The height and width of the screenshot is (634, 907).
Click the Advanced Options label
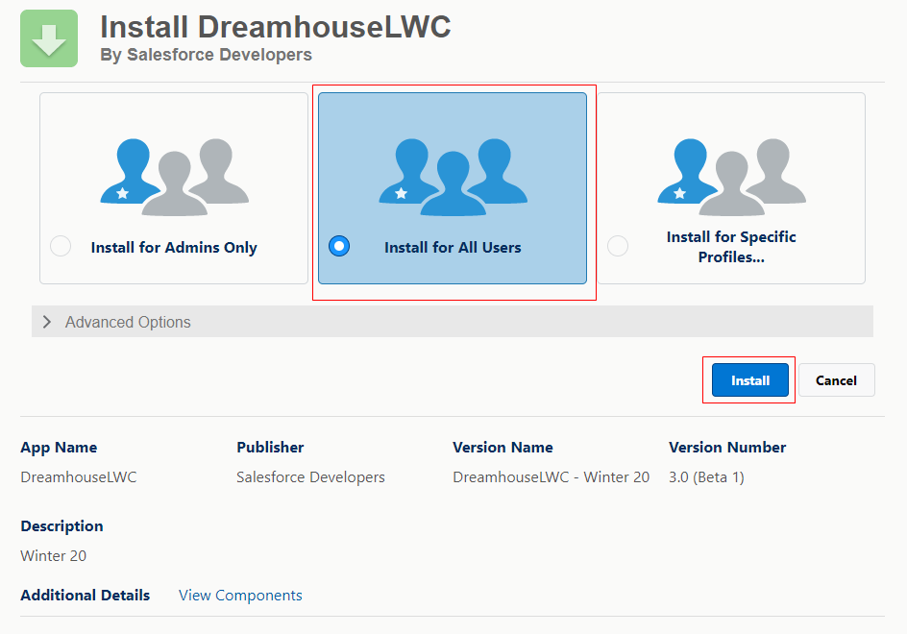click(128, 322)
